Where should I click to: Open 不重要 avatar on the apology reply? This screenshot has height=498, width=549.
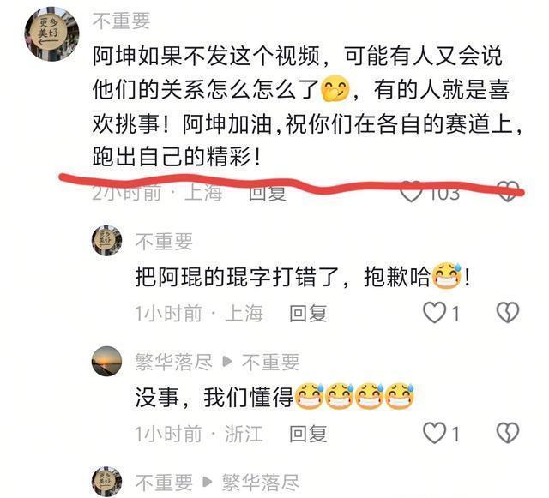coord(106,241)
